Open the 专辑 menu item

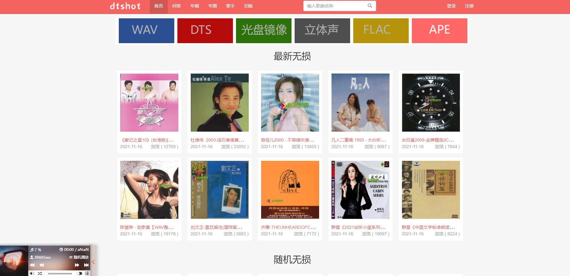(195, 6)
